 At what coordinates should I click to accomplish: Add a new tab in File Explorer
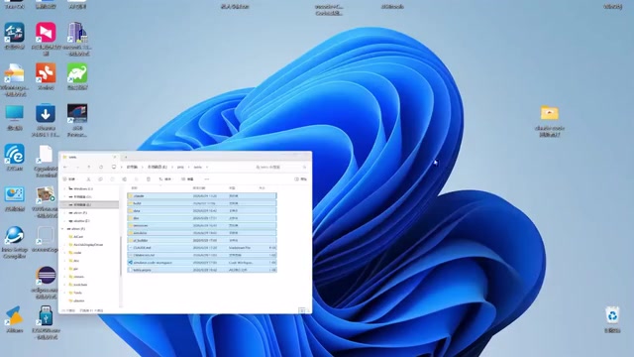point(126,157)
